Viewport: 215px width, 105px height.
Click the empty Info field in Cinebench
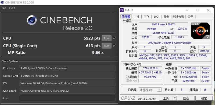pos(67,98)
